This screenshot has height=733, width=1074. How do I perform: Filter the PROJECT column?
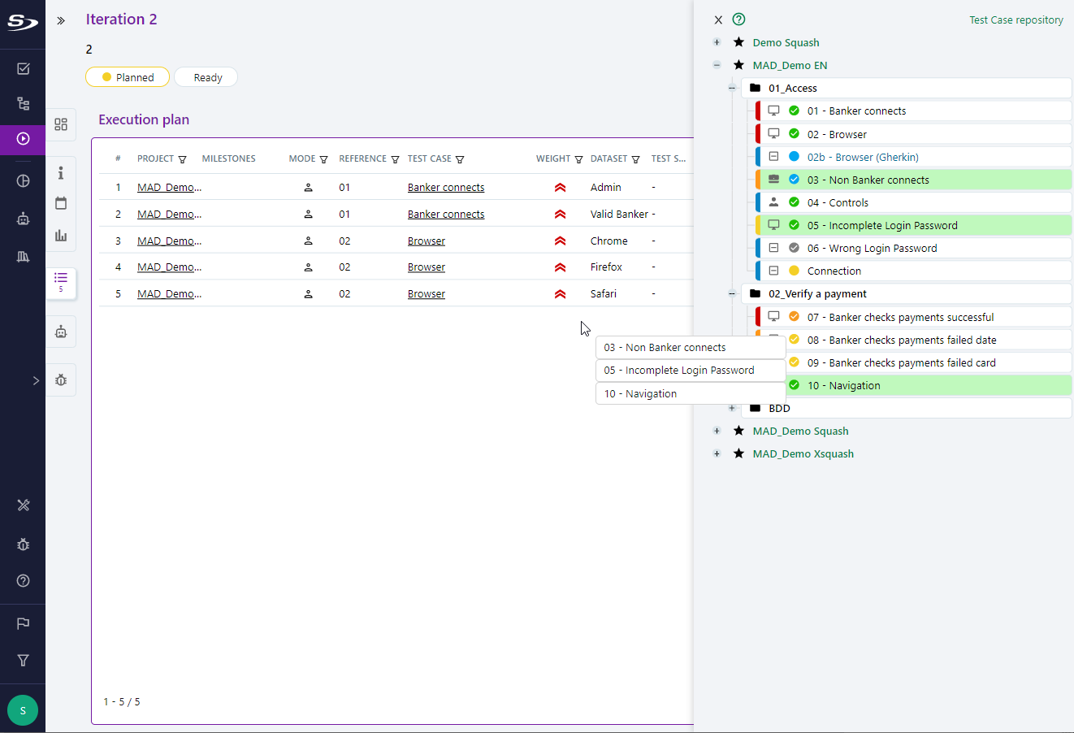pyautogui.click(x=183, y=159)
